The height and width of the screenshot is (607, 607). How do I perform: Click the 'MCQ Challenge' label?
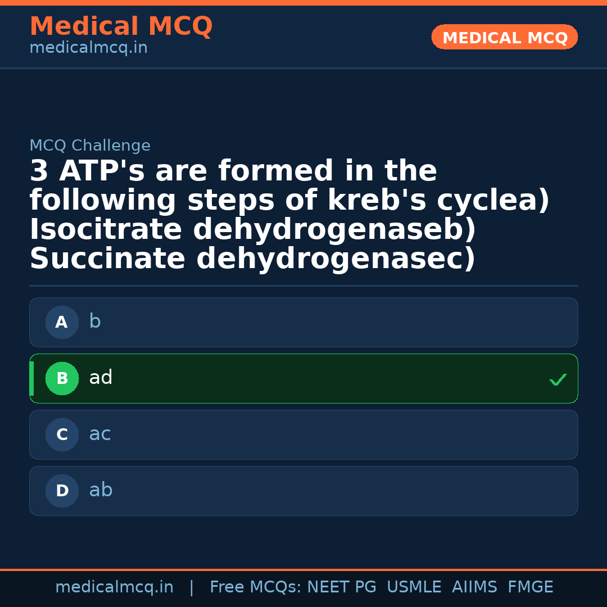(90, 146)
